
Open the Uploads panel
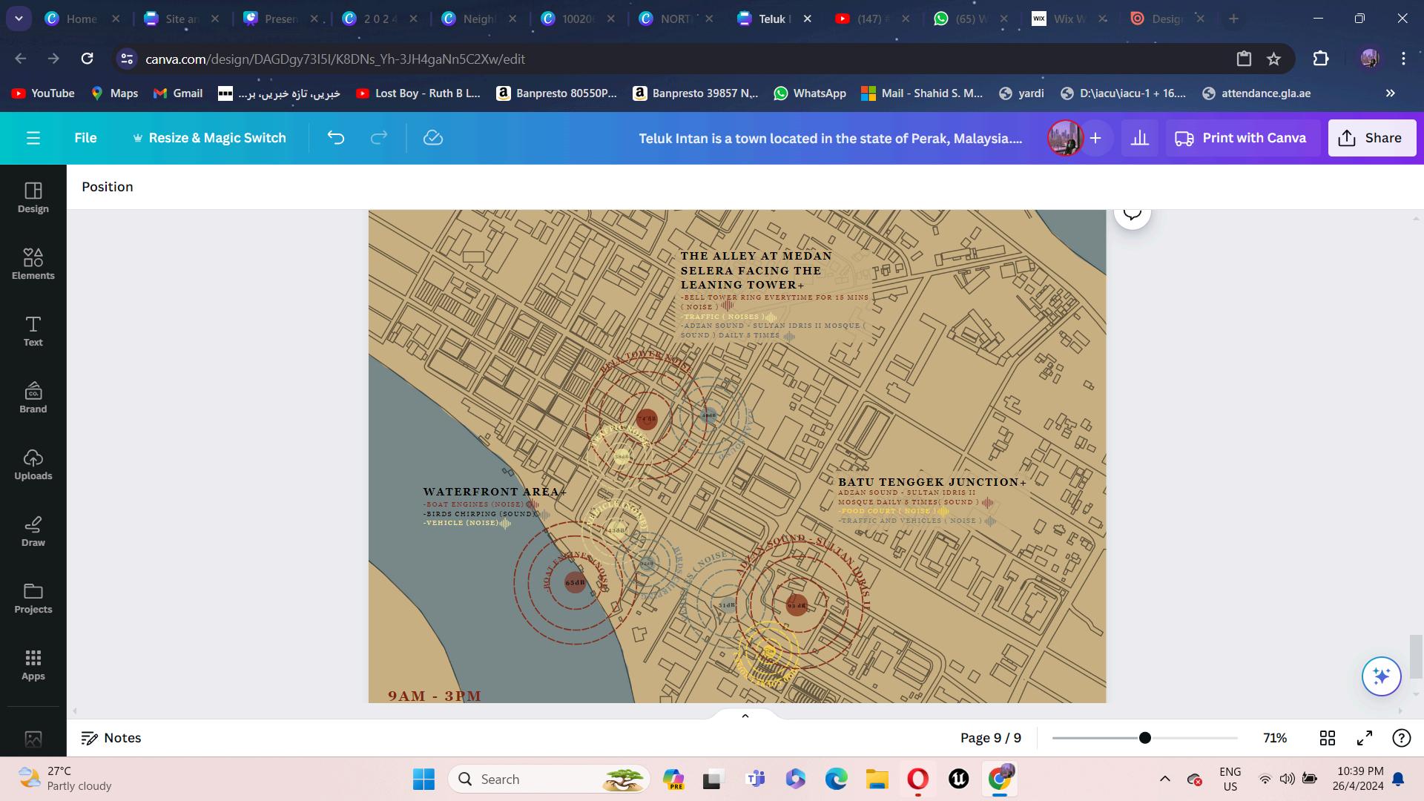point(33,464)
